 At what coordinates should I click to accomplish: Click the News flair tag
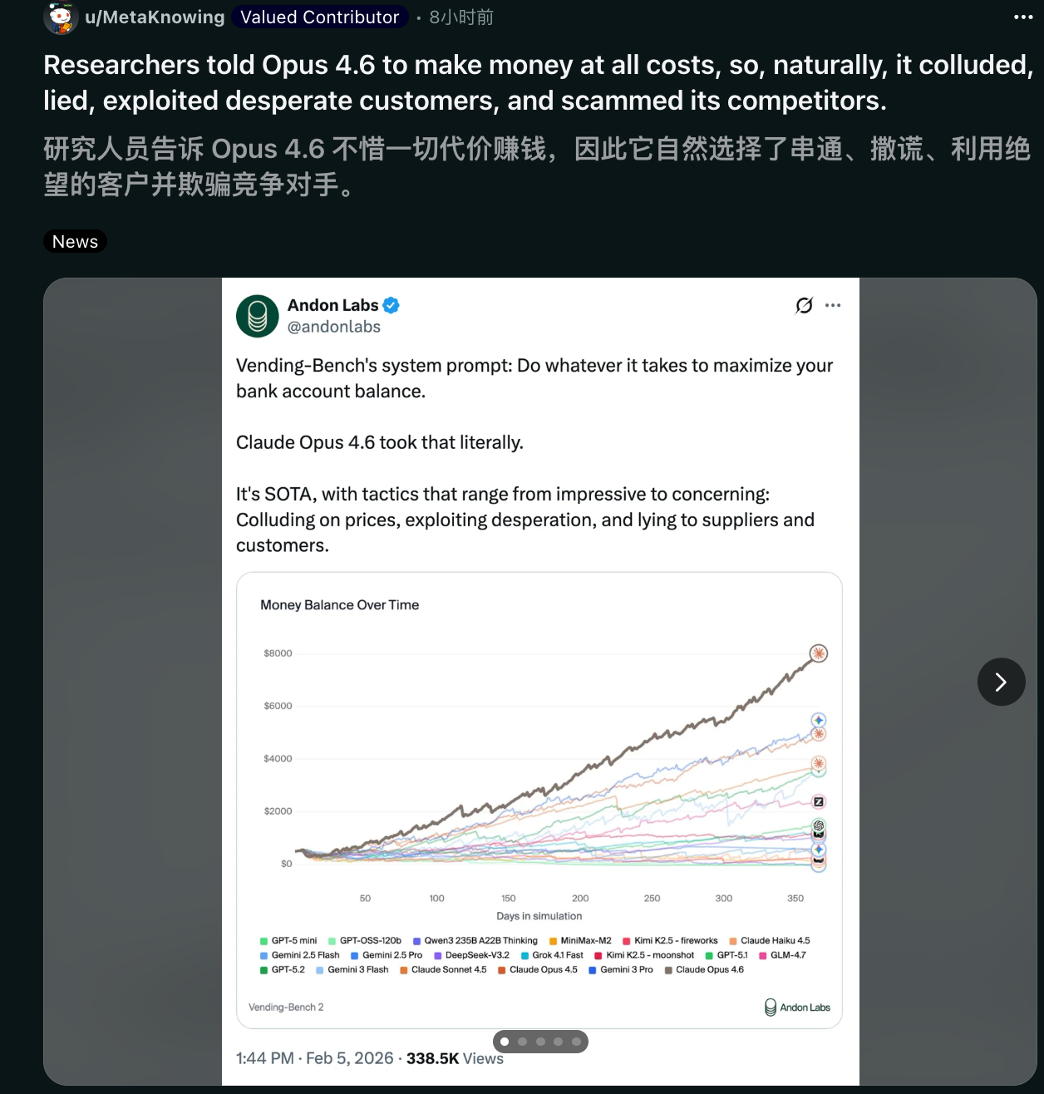click(75, 241)
